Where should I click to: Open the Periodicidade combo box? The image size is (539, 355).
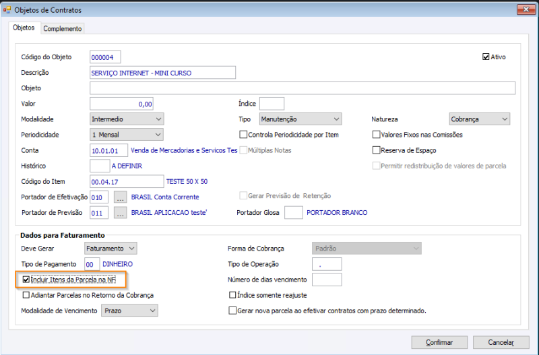point(127,135)
